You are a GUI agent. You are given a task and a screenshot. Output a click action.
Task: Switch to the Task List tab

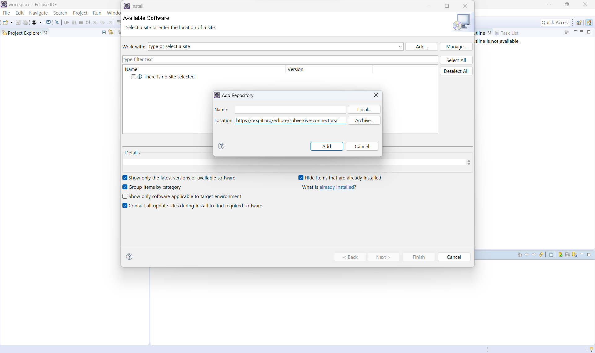coord(507,33)
